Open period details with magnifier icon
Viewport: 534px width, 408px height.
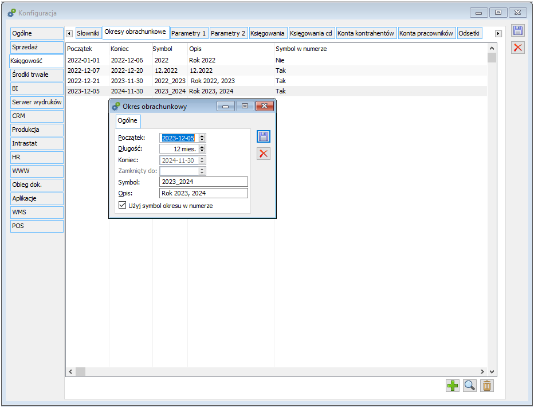coord(470,386)
